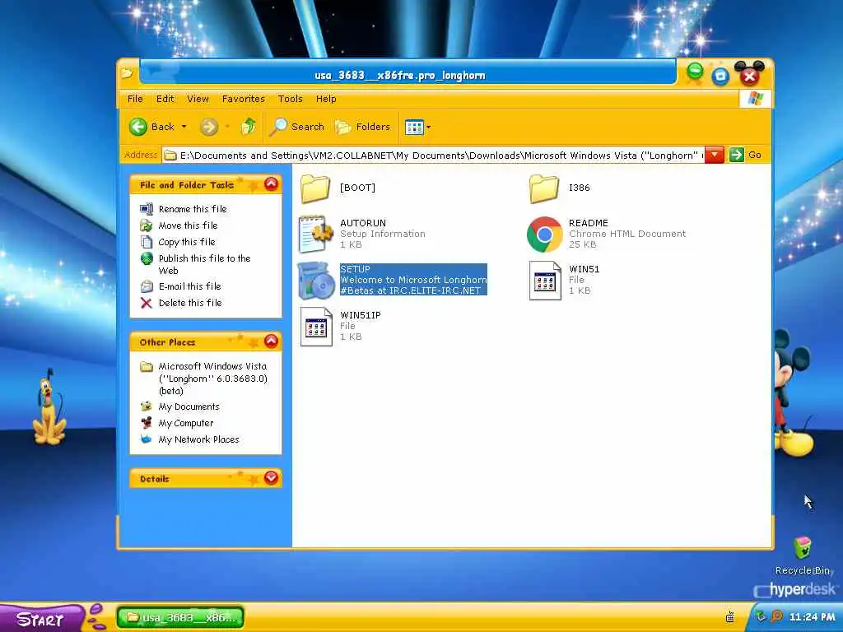Click the usa_3683 taskbar button
843x632 pixels.
(x=180, y=617)
